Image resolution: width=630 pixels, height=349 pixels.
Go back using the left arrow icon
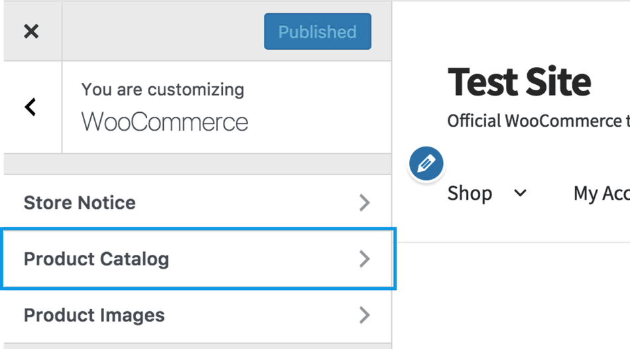31,107
